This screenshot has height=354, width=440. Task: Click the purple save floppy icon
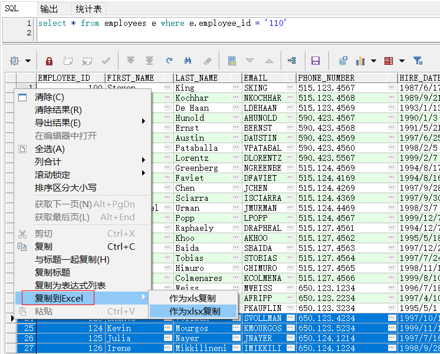point(316,61)
